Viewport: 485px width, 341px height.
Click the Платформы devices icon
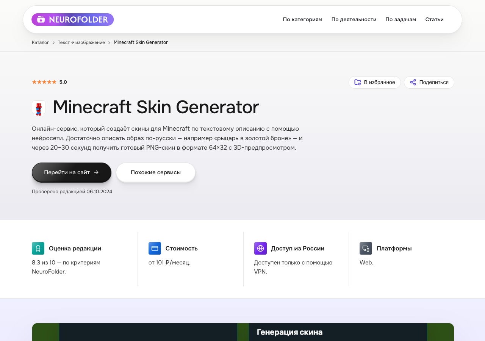click(366, 248)
